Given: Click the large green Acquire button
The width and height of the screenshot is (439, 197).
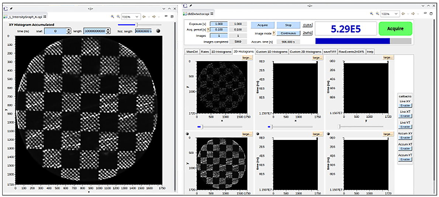Looking at the screenshot, I should pos(395,28).
